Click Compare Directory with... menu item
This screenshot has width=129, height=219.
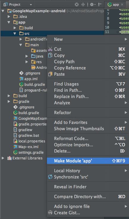(87, 197)
